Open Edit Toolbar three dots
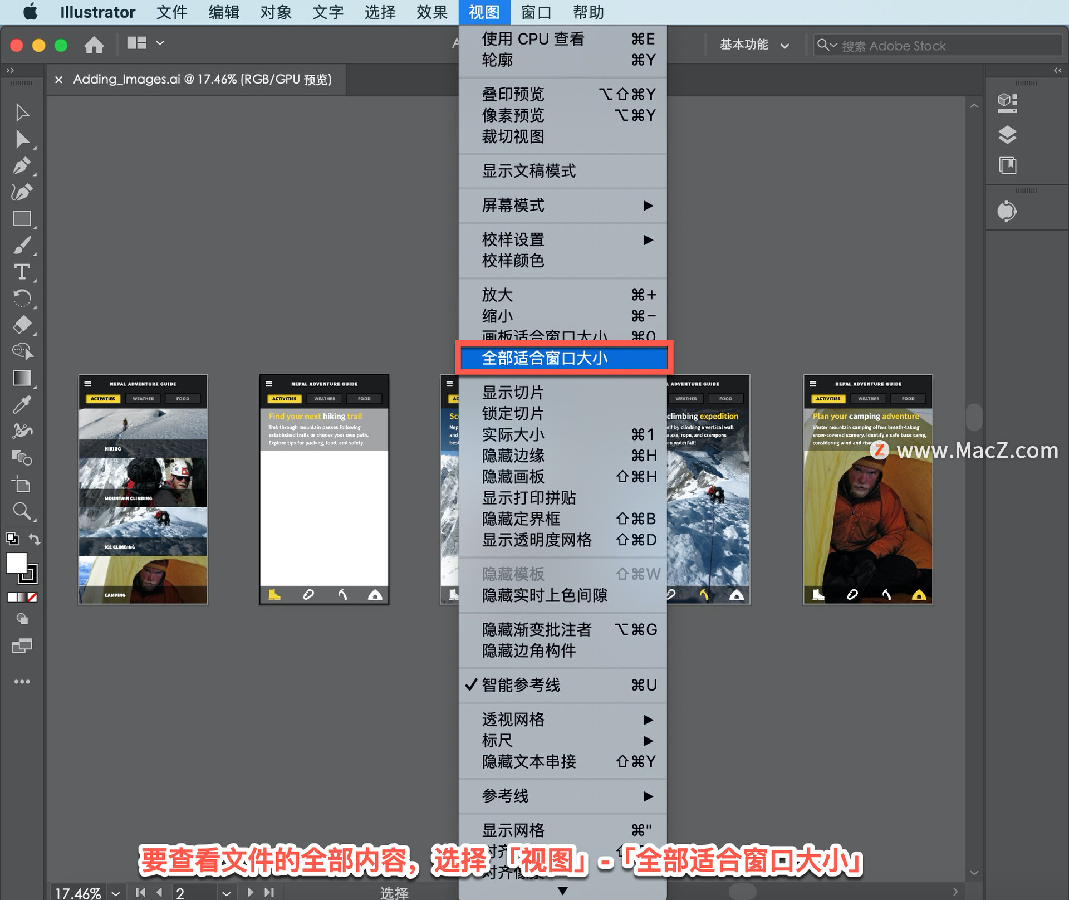 22,682
